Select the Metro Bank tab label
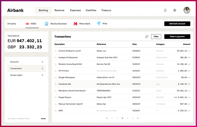 coord(85,24)
